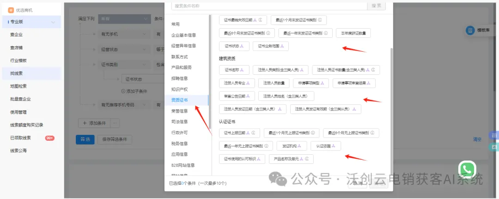Add the 注册人员姓名（含三类人员） condition tag
This screenshot has height=199, width=499.
point(286,96)
